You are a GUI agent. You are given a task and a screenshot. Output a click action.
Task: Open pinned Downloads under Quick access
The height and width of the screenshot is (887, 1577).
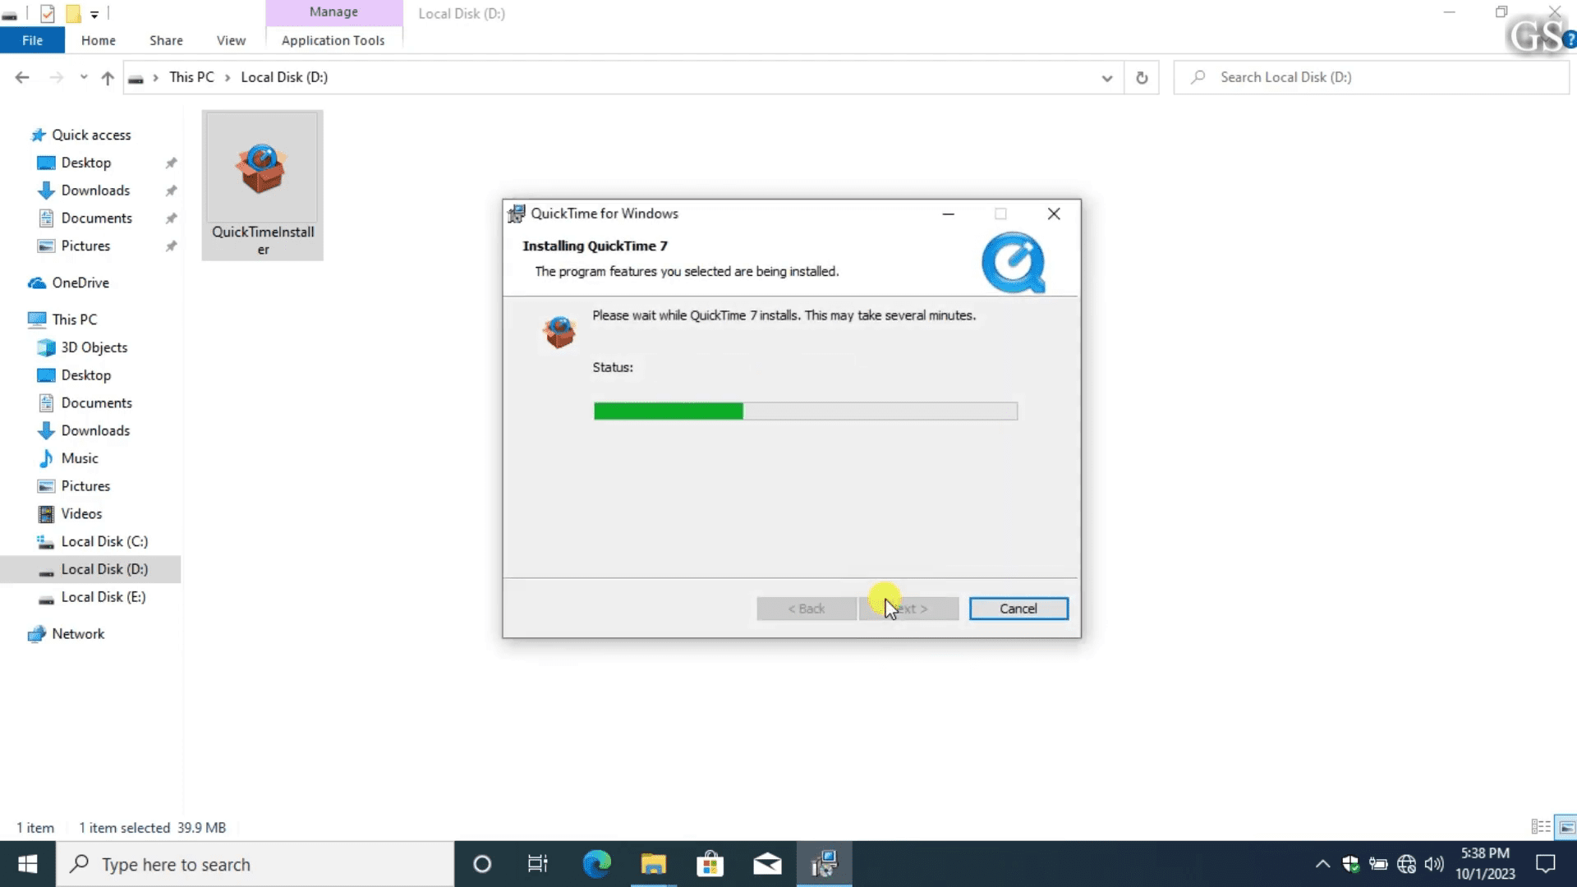point(95,191)
